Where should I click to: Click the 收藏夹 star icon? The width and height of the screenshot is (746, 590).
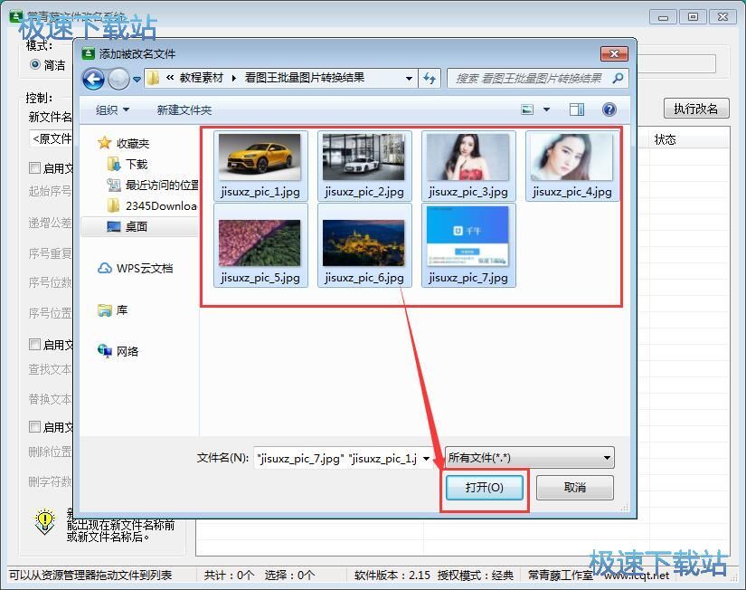(x=104, y=143)
